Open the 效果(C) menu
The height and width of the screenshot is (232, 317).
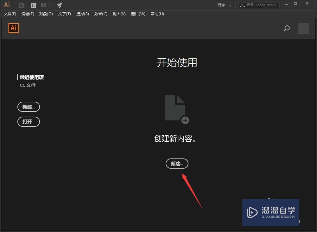(100, 14)
